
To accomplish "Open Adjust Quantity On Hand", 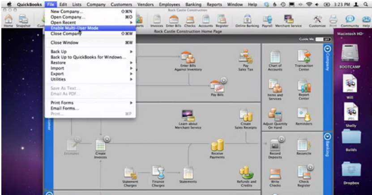I will click(x=275, y=119).
